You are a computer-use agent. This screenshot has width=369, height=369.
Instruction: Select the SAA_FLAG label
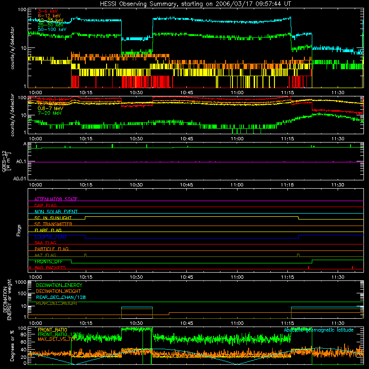coord(45,243)
